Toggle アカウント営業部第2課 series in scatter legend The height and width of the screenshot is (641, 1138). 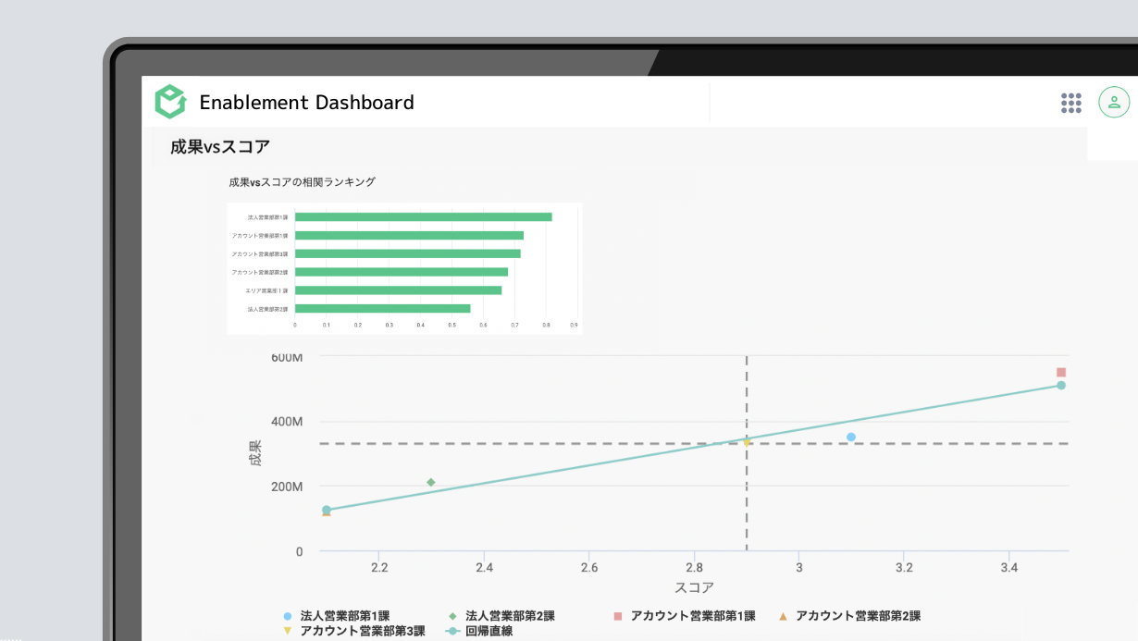[849, 616]
